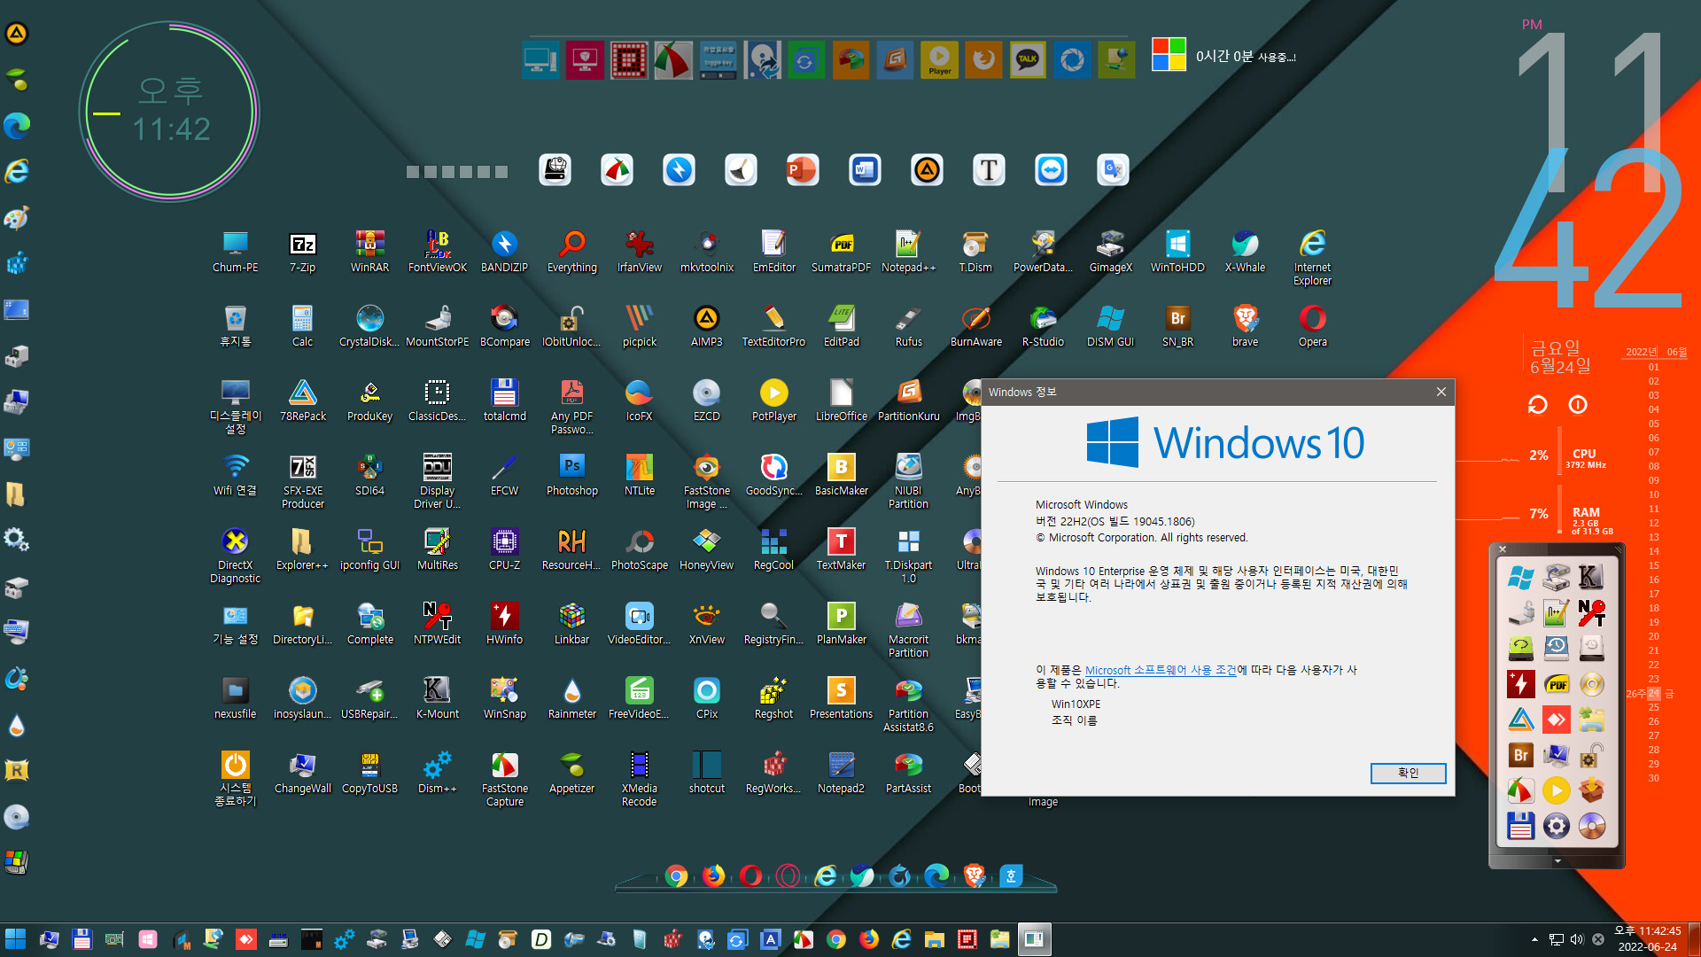The height and width of the screenshot is (957, 1701).
Task: Open the NTLite shortcut
Action: [639, 475]
